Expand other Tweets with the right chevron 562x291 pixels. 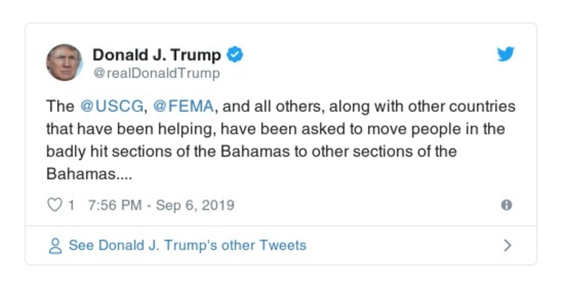click(507, 246)
